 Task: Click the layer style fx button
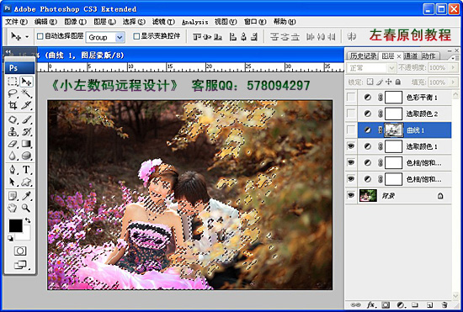pos(370,304)
